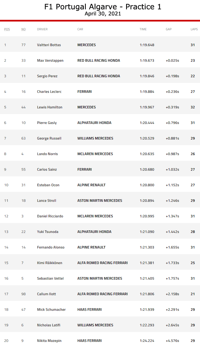Viewport: 200px width, 347px height.
Task: Click George Russell's time 1:20.529
Action: (x=147, y=138)
